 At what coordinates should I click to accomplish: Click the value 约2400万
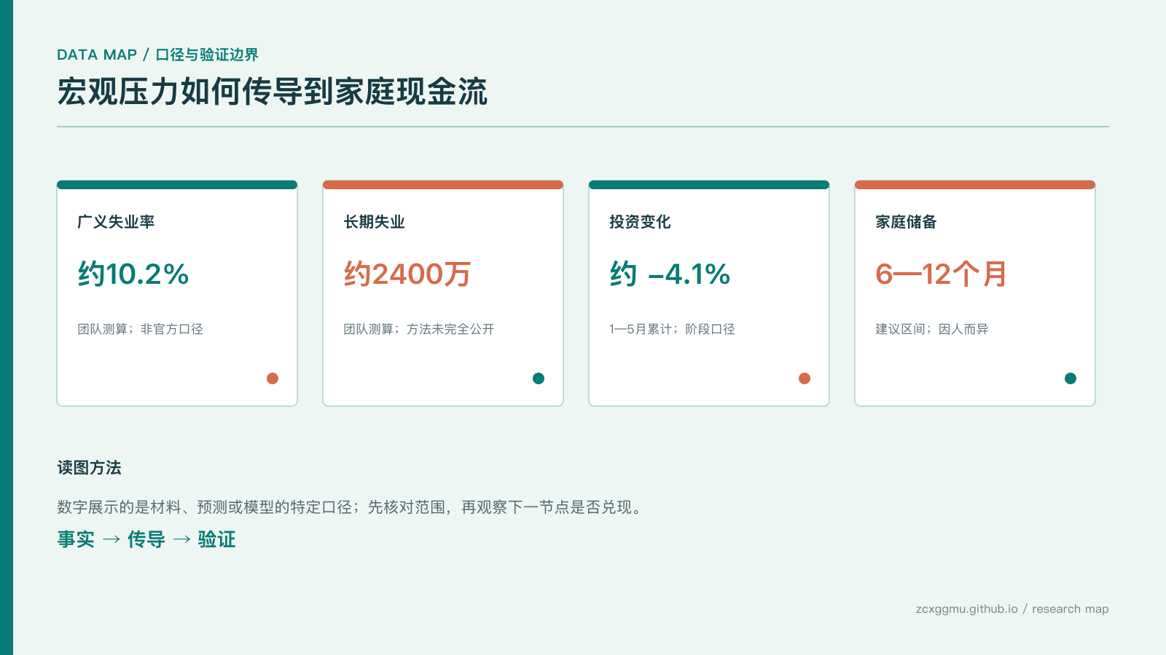click(x=407, y=274)
